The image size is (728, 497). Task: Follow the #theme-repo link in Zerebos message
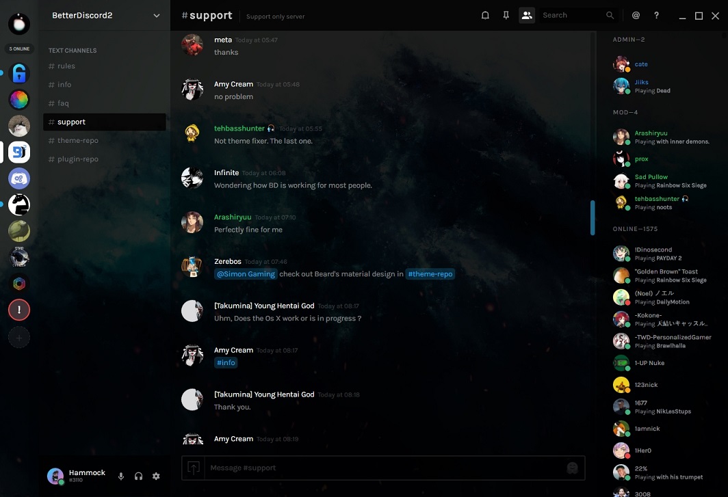tap(430, 274)
